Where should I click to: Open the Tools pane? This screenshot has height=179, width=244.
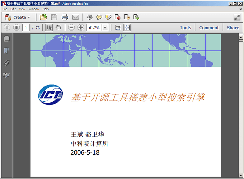coord(186,28)
